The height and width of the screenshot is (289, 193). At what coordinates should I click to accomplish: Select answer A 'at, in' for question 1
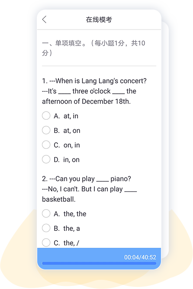pyautogui.click(x=46, y=116)
